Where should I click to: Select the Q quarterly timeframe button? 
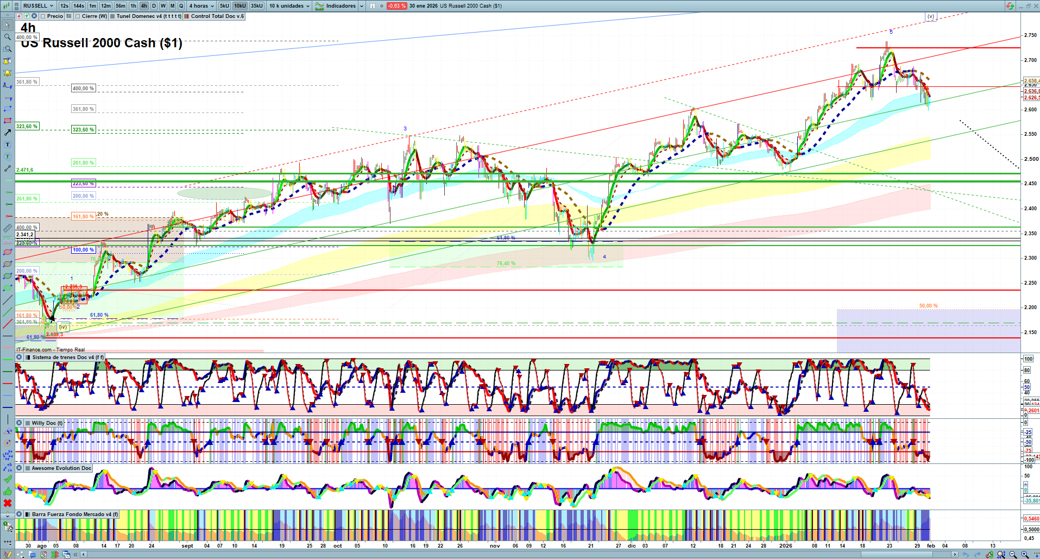(181, 6)
